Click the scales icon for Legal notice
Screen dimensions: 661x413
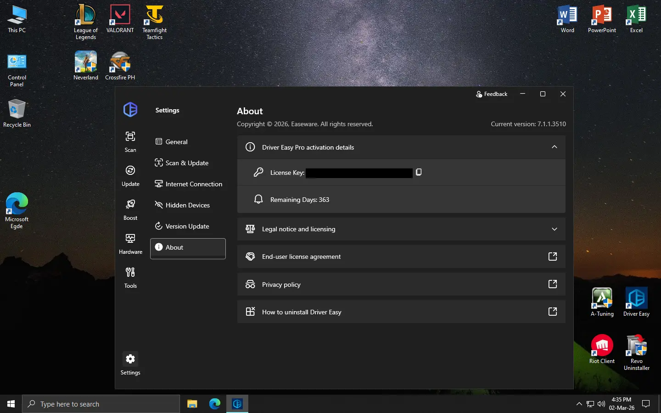tap(250, 229)
